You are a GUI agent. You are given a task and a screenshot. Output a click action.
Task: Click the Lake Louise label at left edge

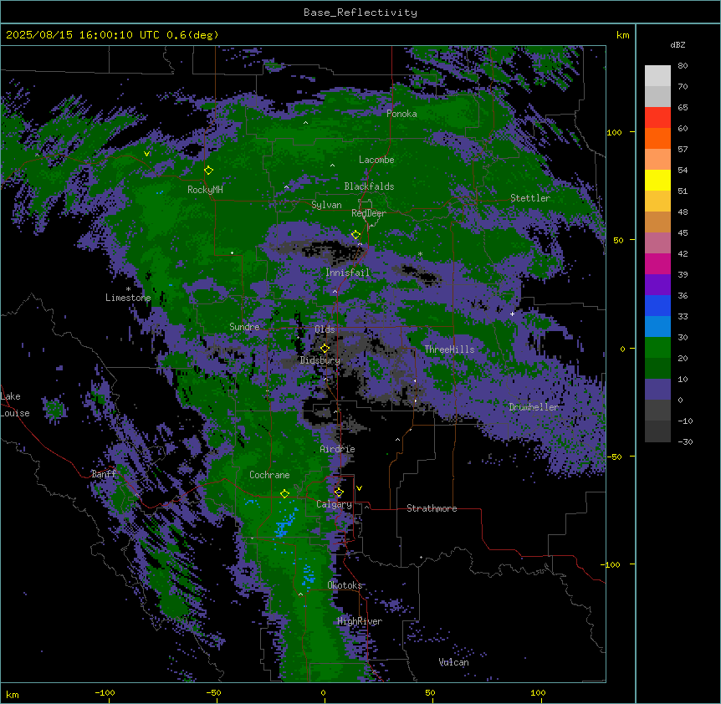(15, 405)
